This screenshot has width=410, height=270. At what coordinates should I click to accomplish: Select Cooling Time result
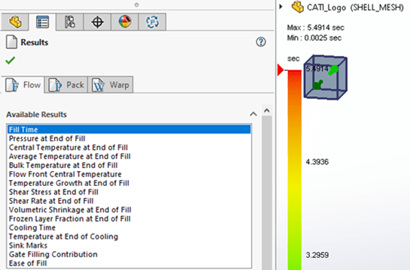point(129,227)
